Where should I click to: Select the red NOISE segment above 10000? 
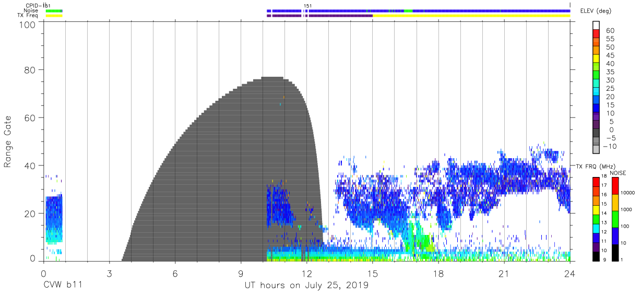tap(615, 185)
